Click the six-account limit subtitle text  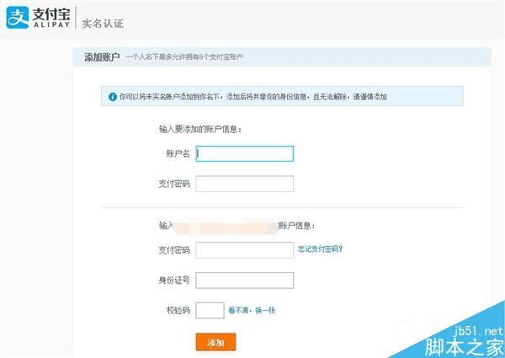190,57
